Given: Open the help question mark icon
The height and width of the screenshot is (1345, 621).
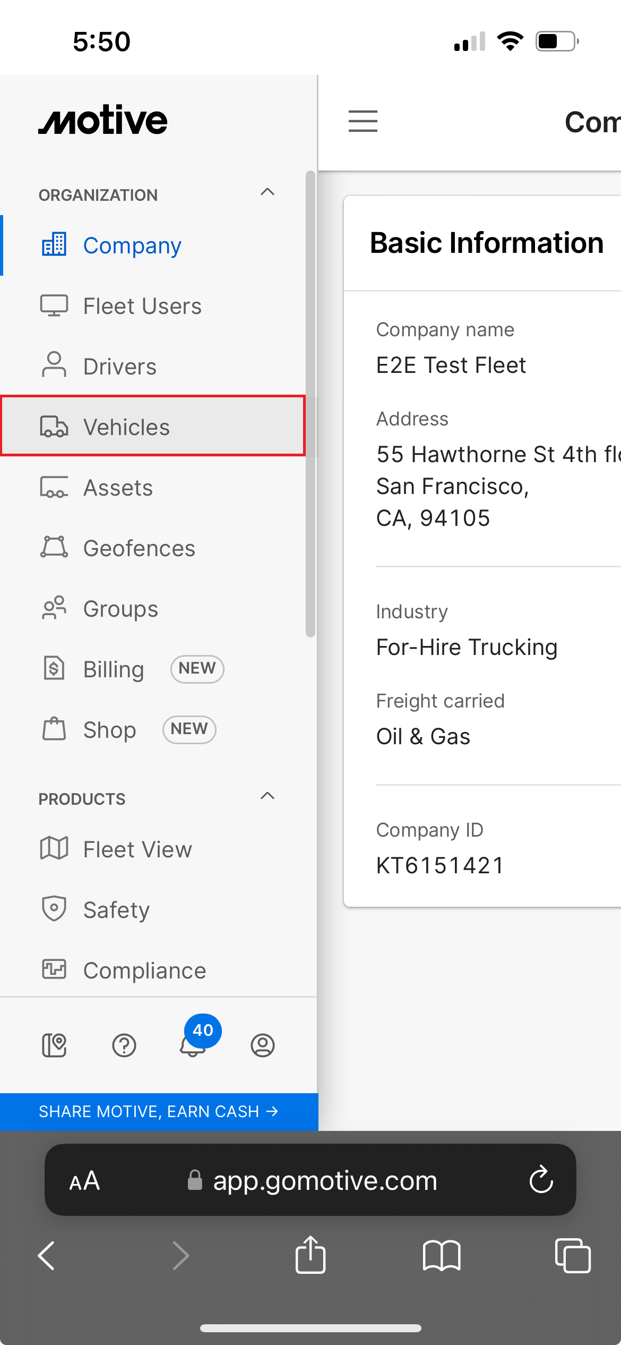Looking at the screenshot, I should (124, 1045).
